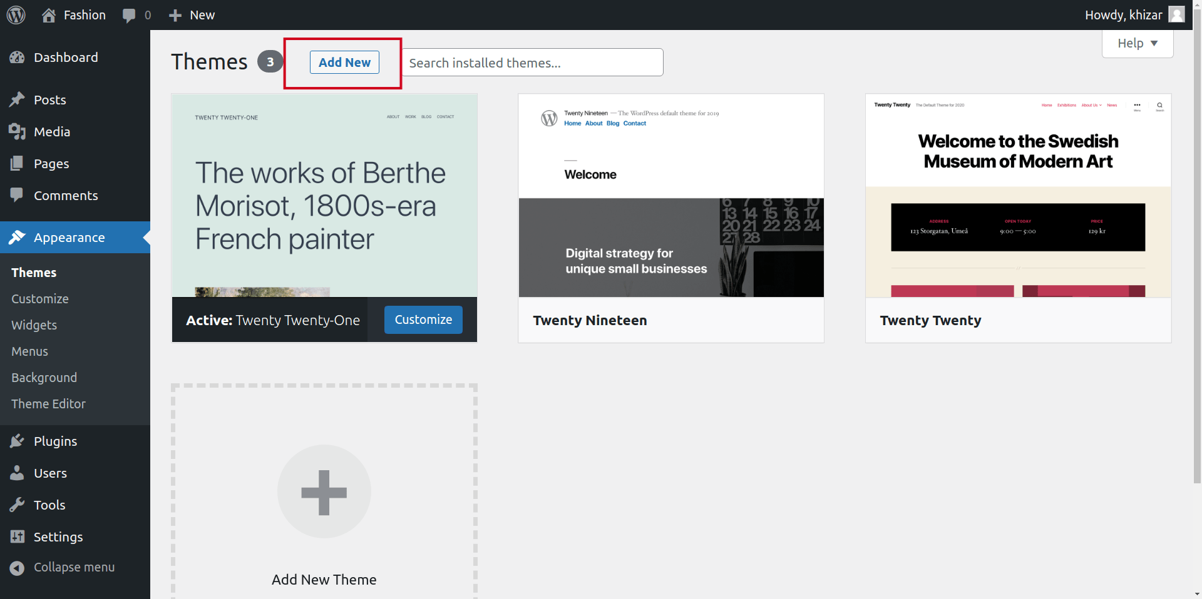Open the Twenty Twenty theme preview
Viewport: 1202px width, 599px height.
(x=1018, y=196)
